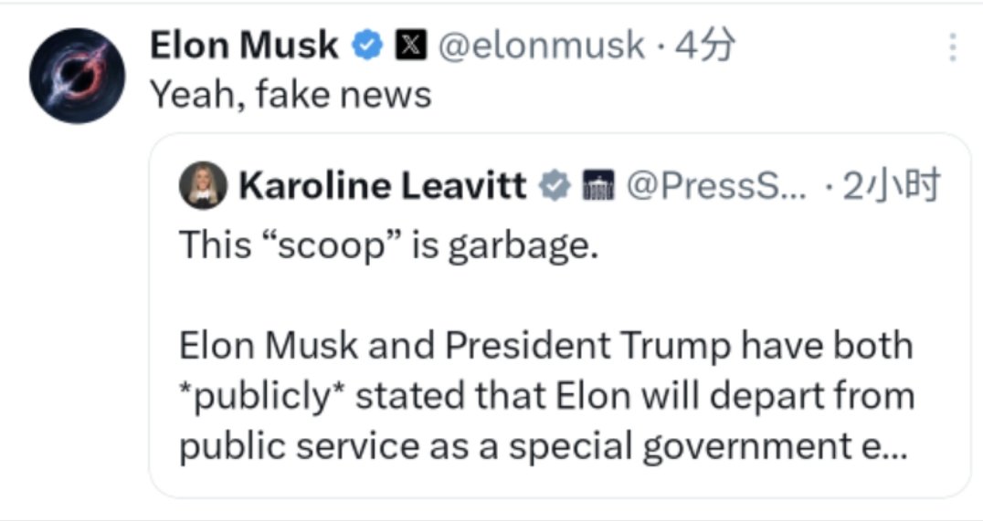Viewport: 983px width, 521px height.
Task: Click the X affiliation badge beside Elon Musk
Action: tap(408, 46)
